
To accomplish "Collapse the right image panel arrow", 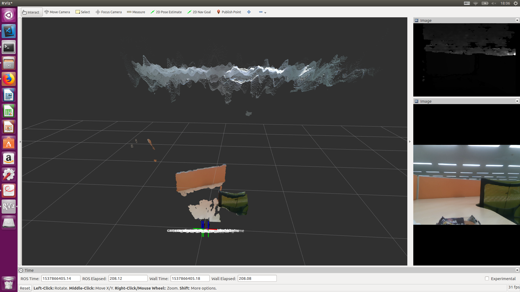I will coord(410,142).
